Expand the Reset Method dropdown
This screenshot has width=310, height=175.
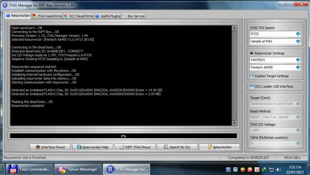coord(298,117)
